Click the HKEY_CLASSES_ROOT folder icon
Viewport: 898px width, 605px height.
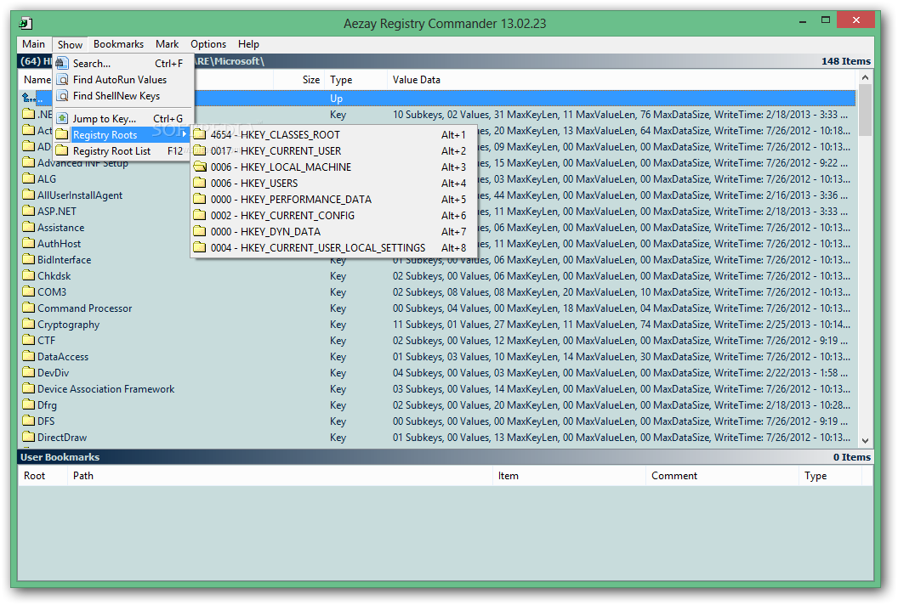(199, 134)
